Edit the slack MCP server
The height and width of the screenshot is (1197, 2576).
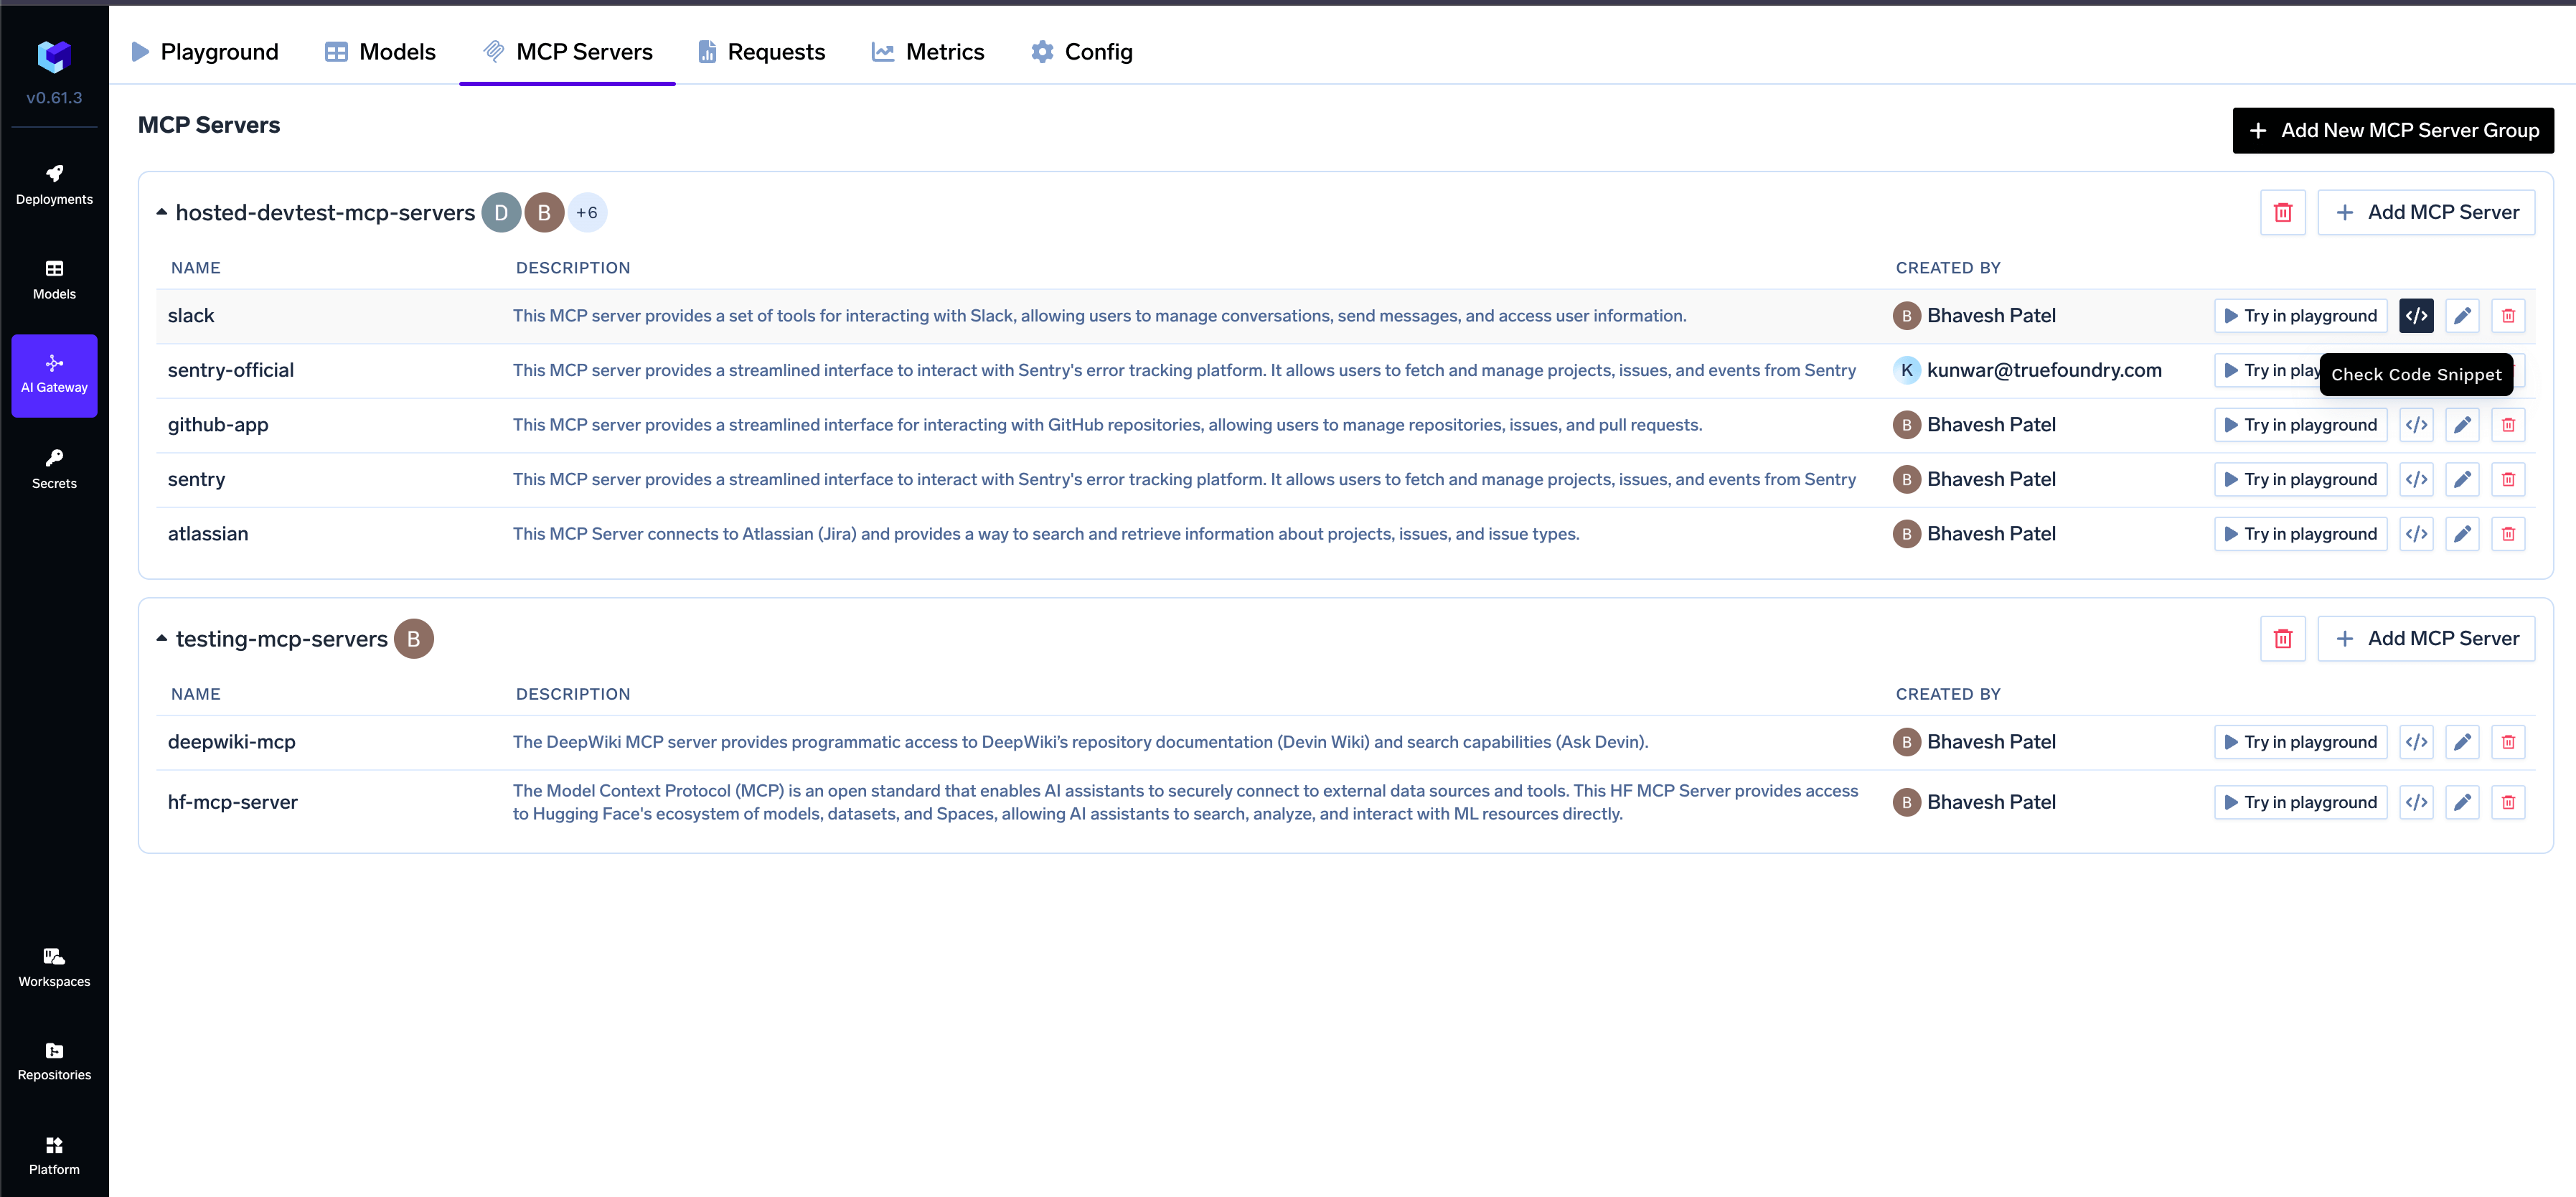click(2462, 316)
